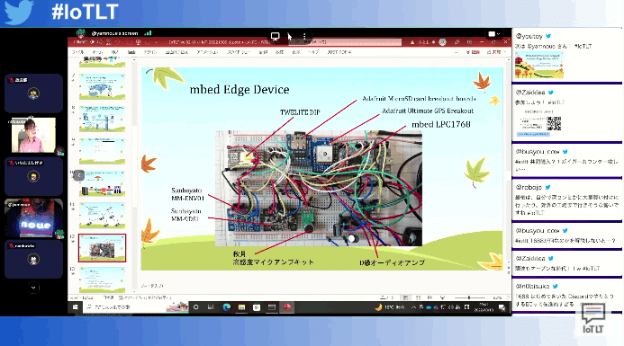Select slide 7 thumbnail
The image size is (624, 346).
pyautogui.click(x=102, y=86)
